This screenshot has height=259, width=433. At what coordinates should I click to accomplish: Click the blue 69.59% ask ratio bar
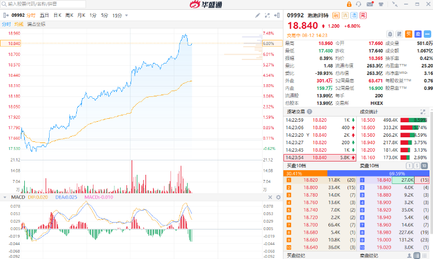click(378, 174)
